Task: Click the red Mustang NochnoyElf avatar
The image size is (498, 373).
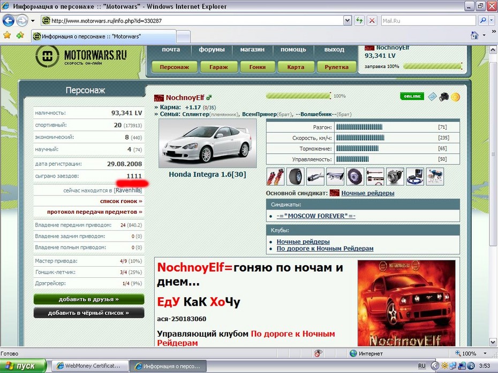Action: [406, 303]
